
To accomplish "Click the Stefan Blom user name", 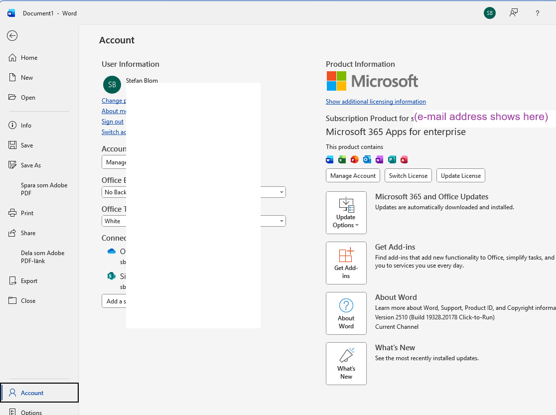I will tap(142, 81).
